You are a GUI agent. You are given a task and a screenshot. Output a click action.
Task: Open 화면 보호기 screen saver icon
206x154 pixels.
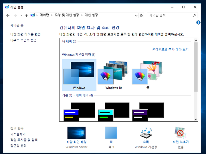click(181, 133)
